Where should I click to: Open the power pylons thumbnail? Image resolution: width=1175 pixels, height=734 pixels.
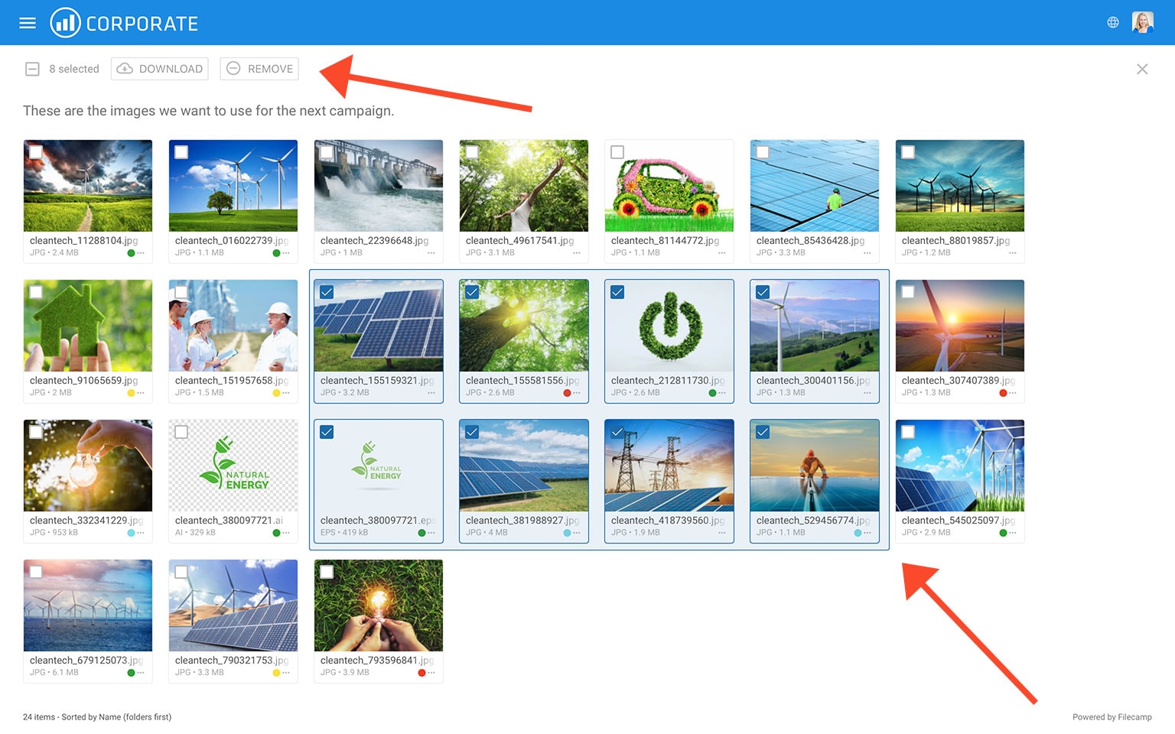[x=669, y=466]
